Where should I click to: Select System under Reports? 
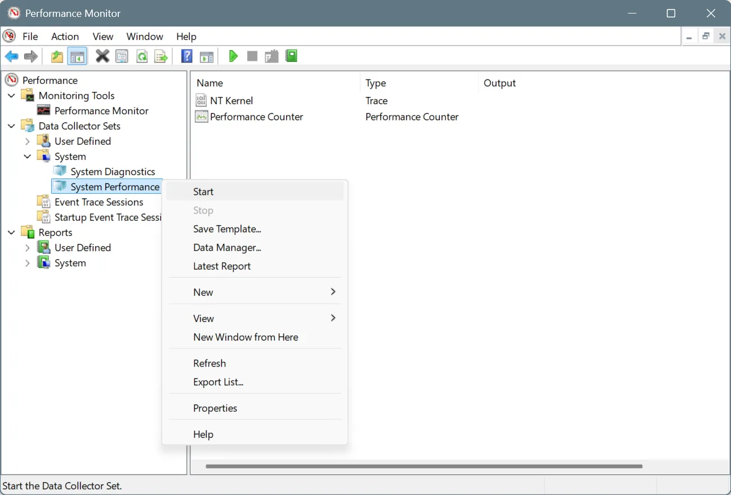70,262
